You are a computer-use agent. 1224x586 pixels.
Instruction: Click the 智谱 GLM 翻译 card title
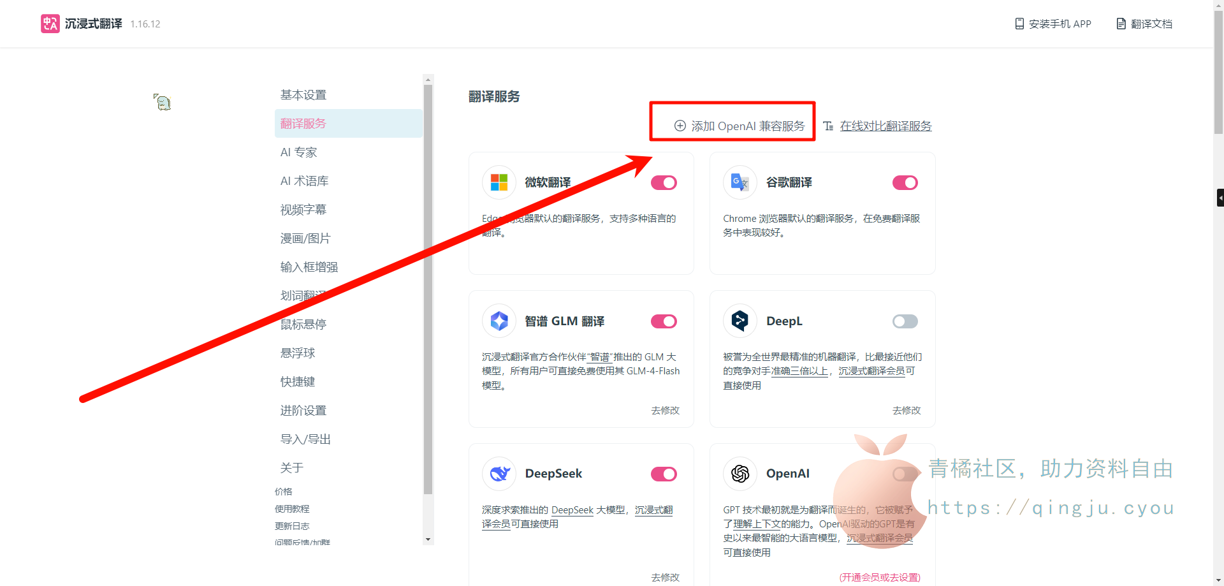[x=565, y=321]
